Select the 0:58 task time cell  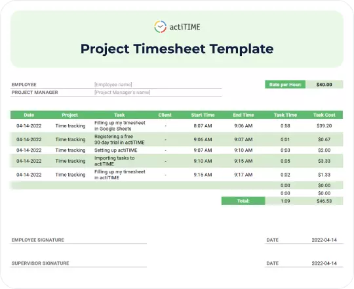click(285, 125)
